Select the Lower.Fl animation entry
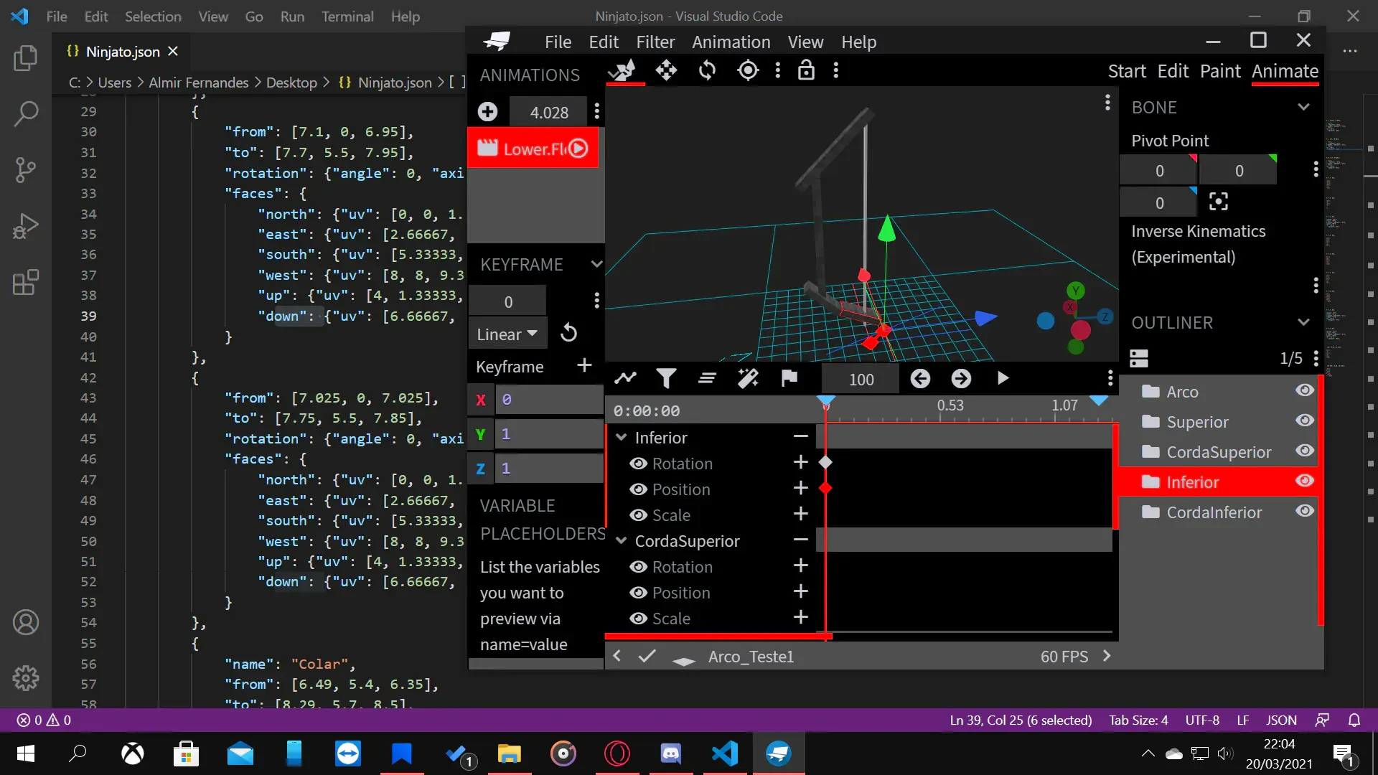The width and height of the screenshot is (1378, 775). (533, 149)
